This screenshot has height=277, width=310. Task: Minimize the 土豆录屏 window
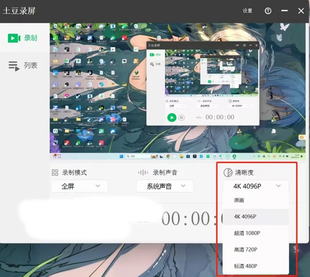(284, 11)
